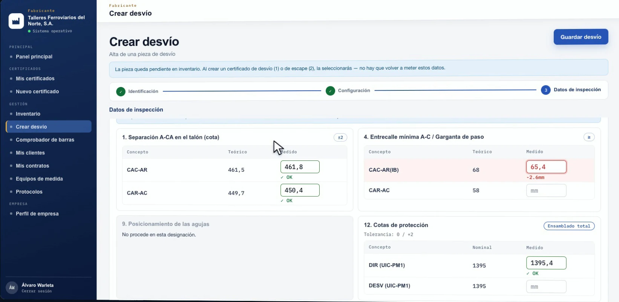The image size is (619, 302).
Task: Open Inventario page
Action: click(28, 114)
